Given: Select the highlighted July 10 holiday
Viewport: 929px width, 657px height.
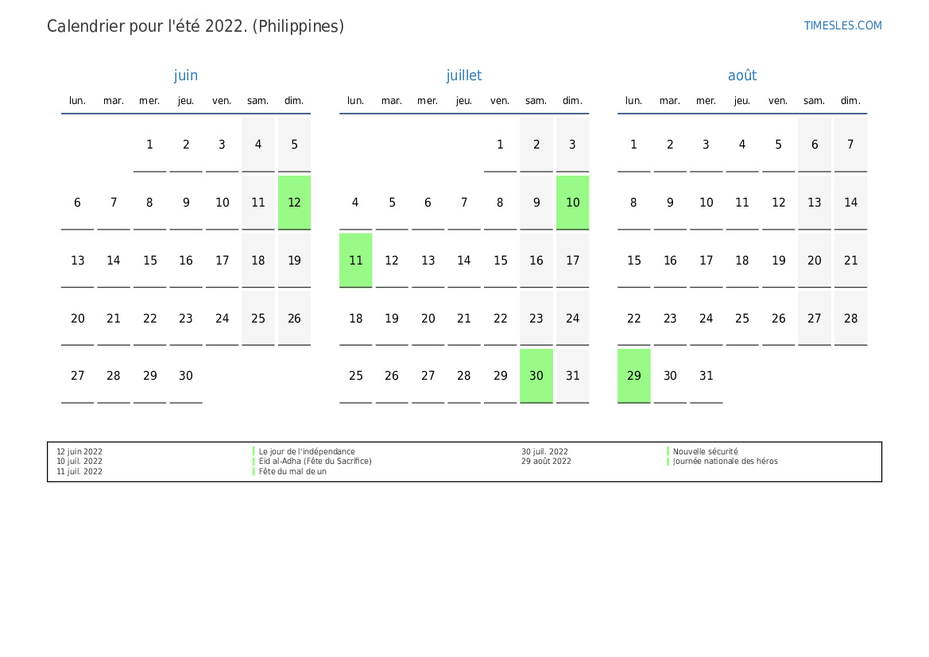Looking at the screenshot, I should [x=572, y=203].
